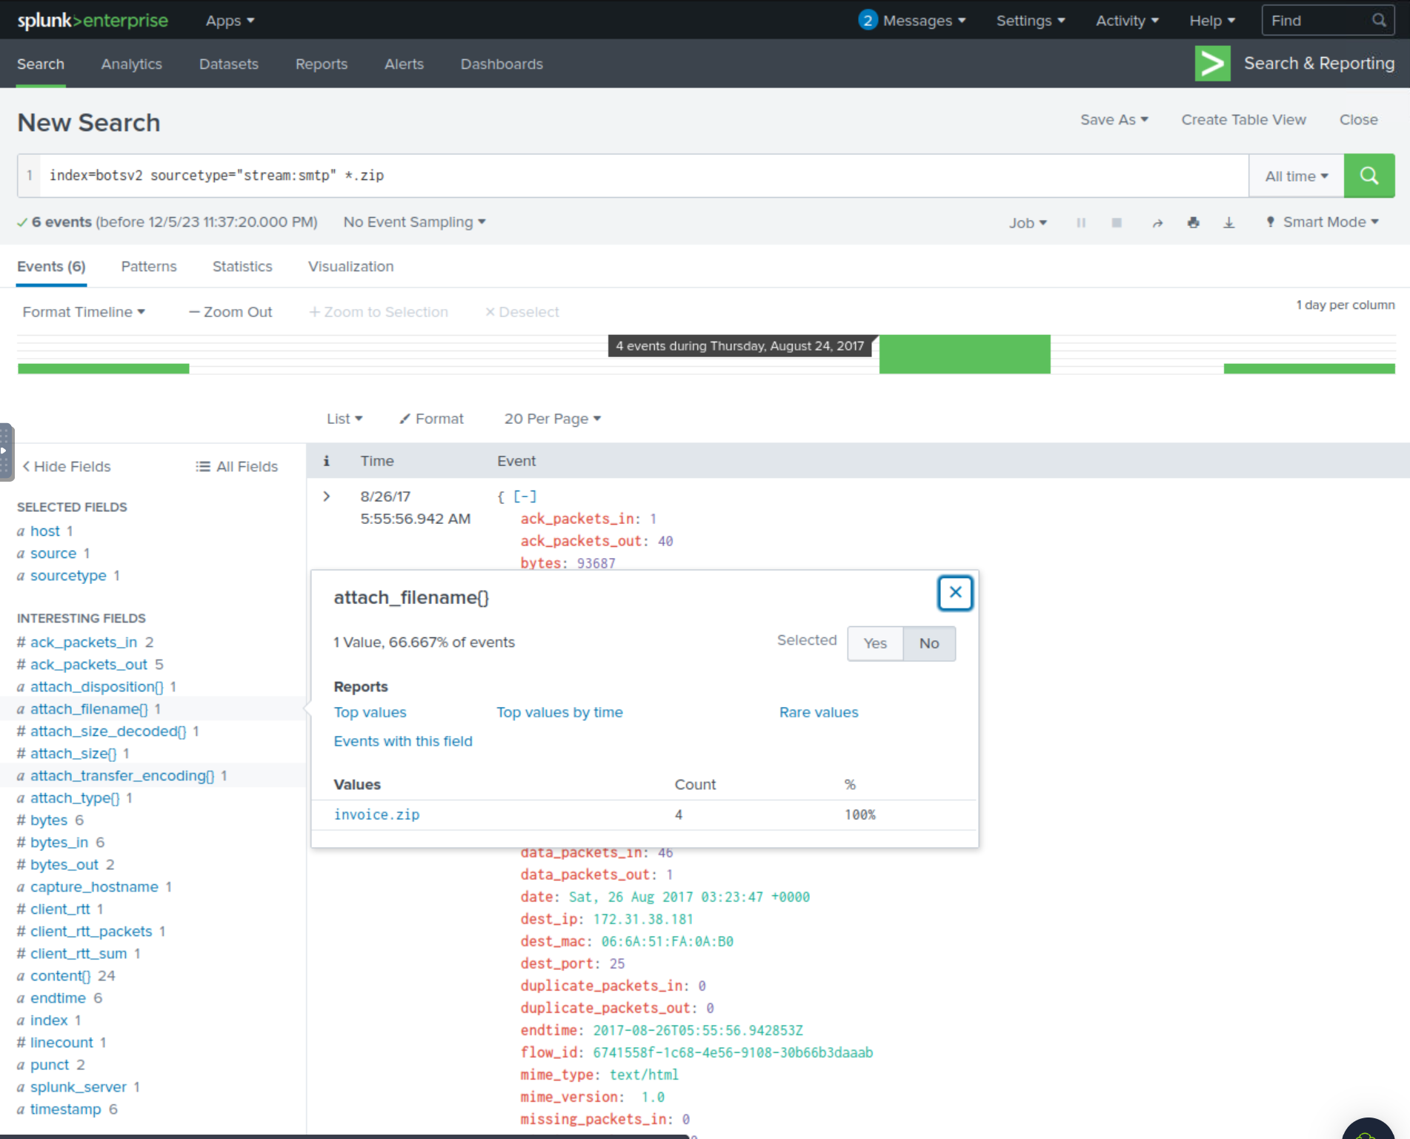Click Close next to Create Table View
Viewport: 1410px width, 1139px height.
[1358, 119]
